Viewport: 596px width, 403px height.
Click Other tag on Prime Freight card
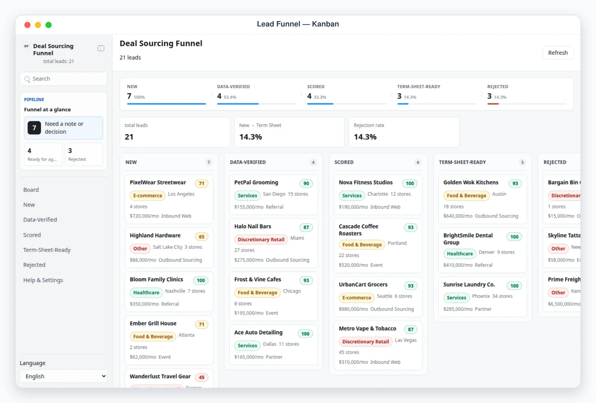coord(558,292)
